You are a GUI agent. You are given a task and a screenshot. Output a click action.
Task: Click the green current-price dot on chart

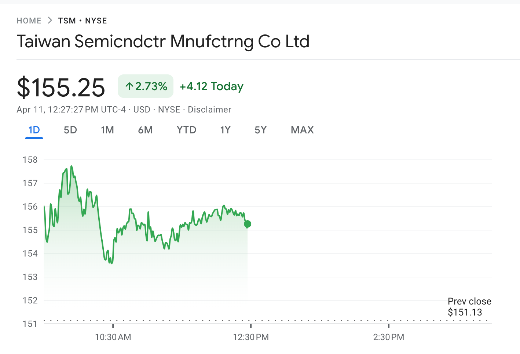pos(248,224)
